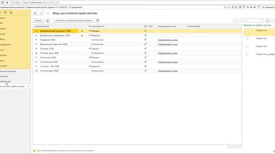Click Сформировать цены link in Магазин для животных row
Screen dimensions: 275x154
pos(168,44)
